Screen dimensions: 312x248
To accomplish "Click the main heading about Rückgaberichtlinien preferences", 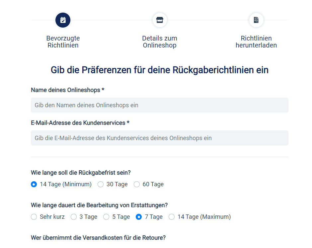I will 160,70.
